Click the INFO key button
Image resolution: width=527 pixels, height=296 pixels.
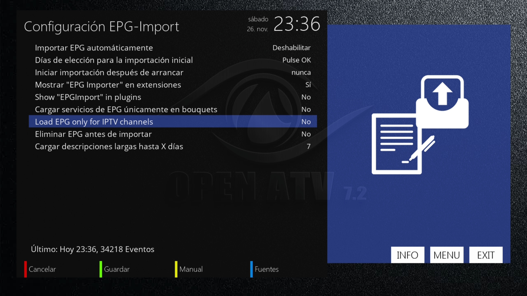(x=407, y=255)
